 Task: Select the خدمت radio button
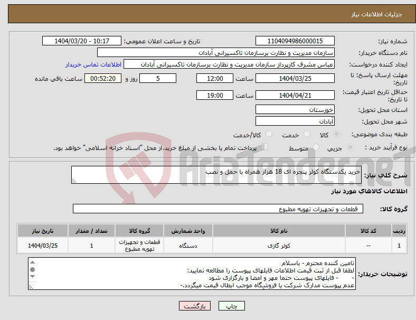click(307, 134)
